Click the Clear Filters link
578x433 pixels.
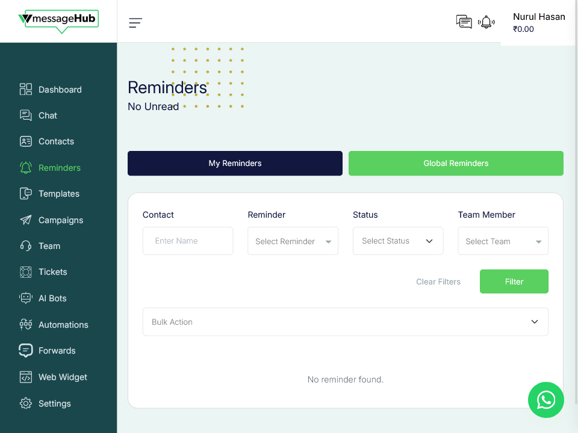438,281
